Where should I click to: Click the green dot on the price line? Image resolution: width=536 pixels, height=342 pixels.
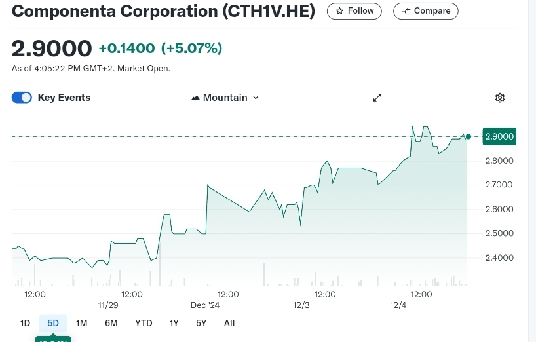point(468,136)
